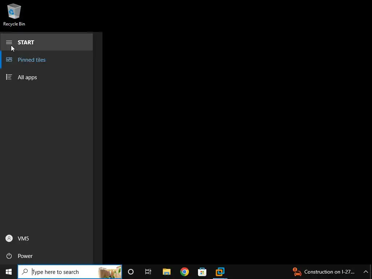Open the Power options
Image resolution: width=372 pixels, height=279 pixels.
[x=46, y=256]
